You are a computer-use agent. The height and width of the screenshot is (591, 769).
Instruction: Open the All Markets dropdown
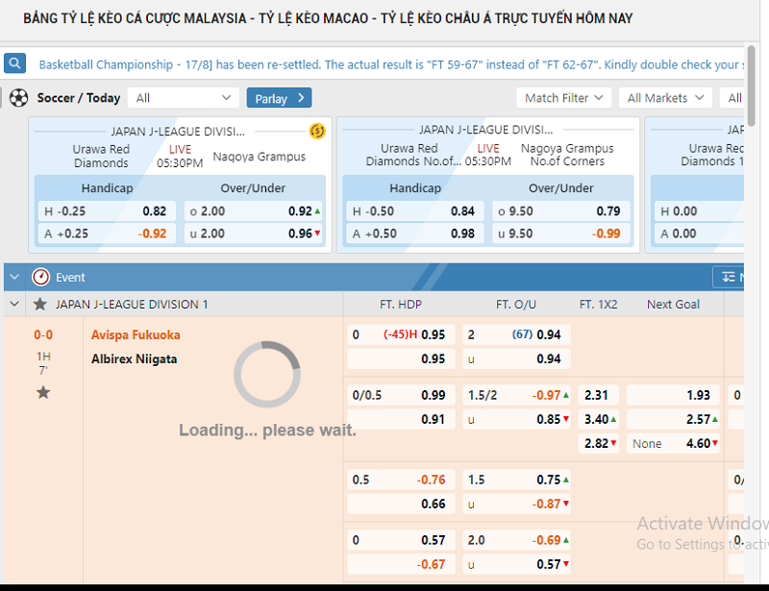tap(664, 98)
